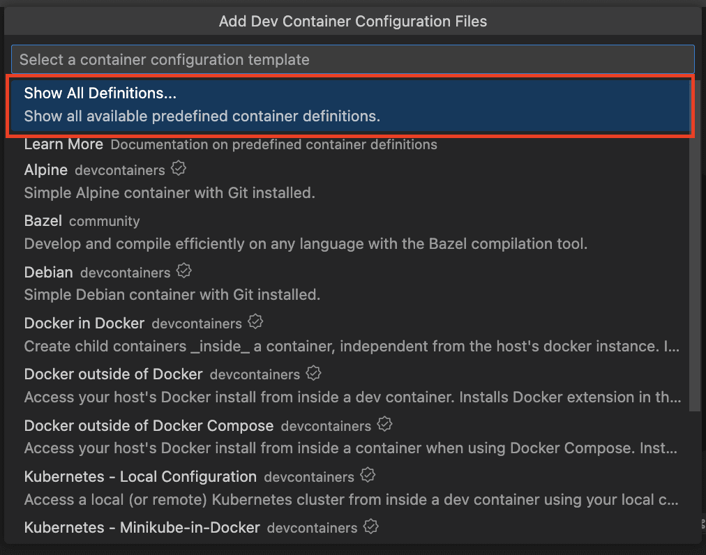Click the template list vertical scrollbar
The height and width of the screenshot is (555, 706).
(x=694, y=245)
